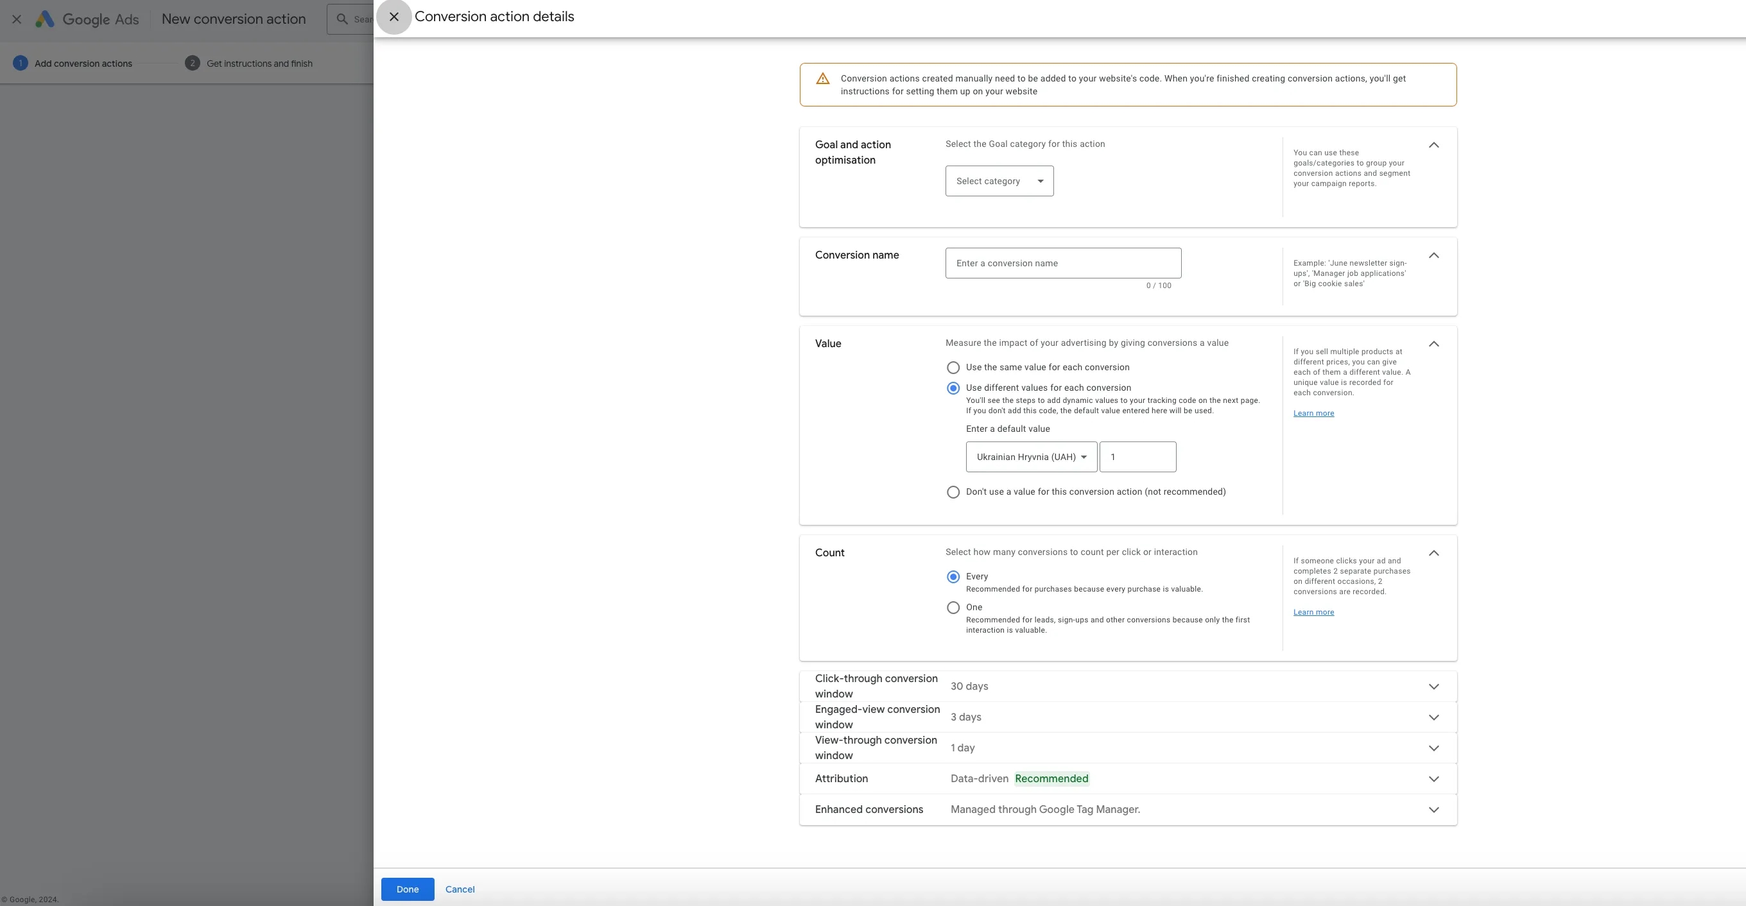
Task: Click the '3 days' value text
Action: (966, 717)
